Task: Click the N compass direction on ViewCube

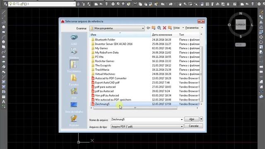Action: point(241,13)
